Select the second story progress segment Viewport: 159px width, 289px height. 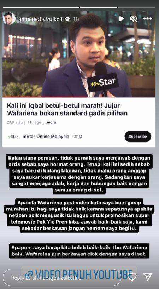tap(60, 7)
